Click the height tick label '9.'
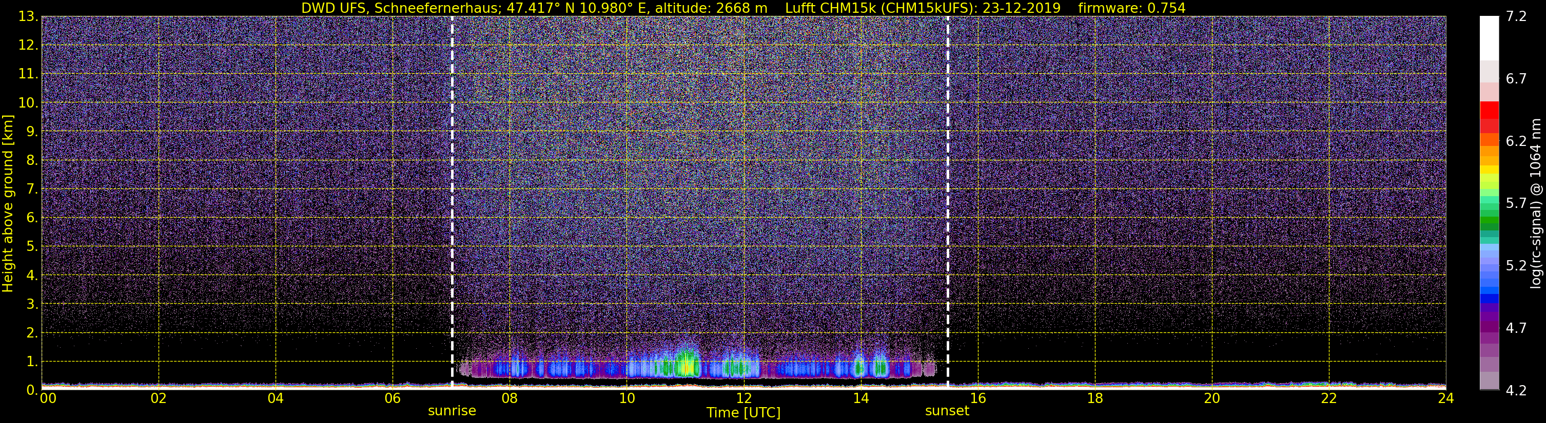 (x=32, y=132)
